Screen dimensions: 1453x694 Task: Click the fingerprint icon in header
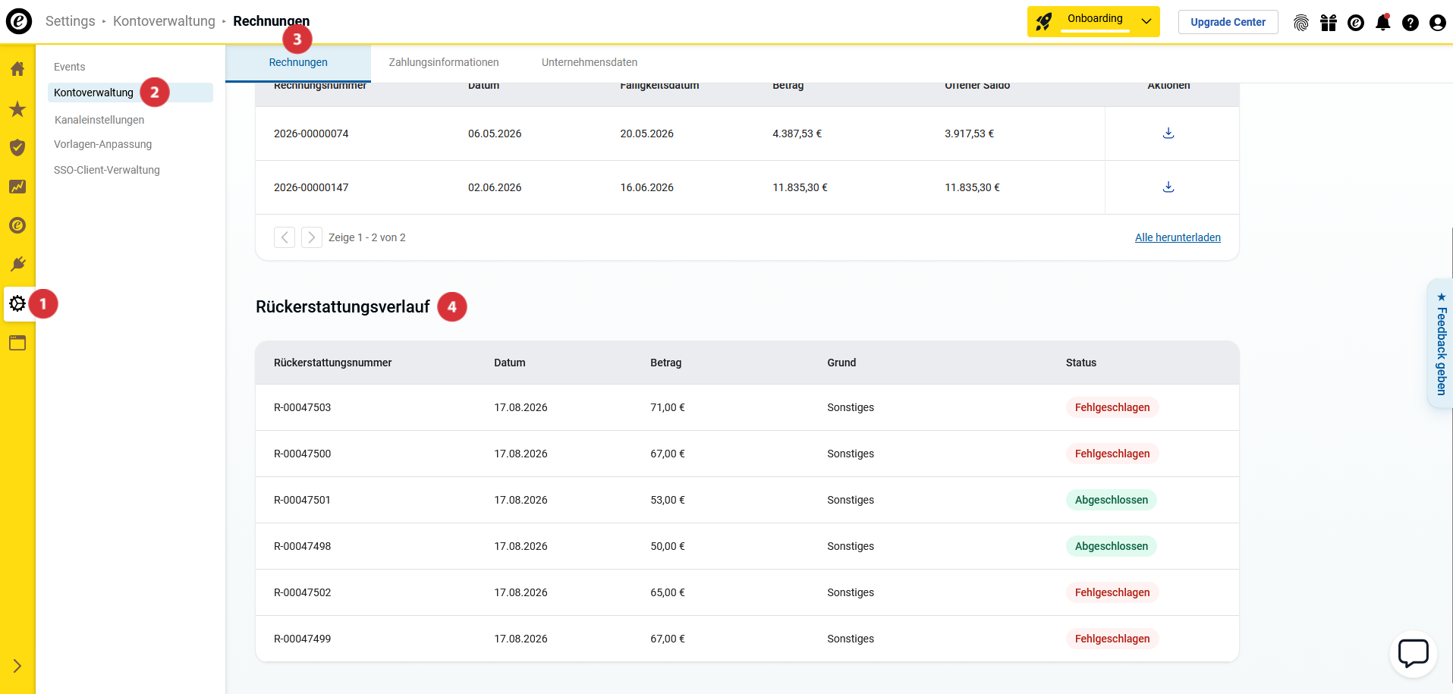point(1301,23)
